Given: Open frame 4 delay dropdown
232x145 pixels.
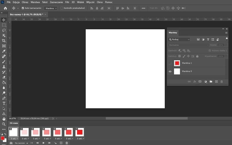Looking at the screenshot, I should click(x=48, y=139).
